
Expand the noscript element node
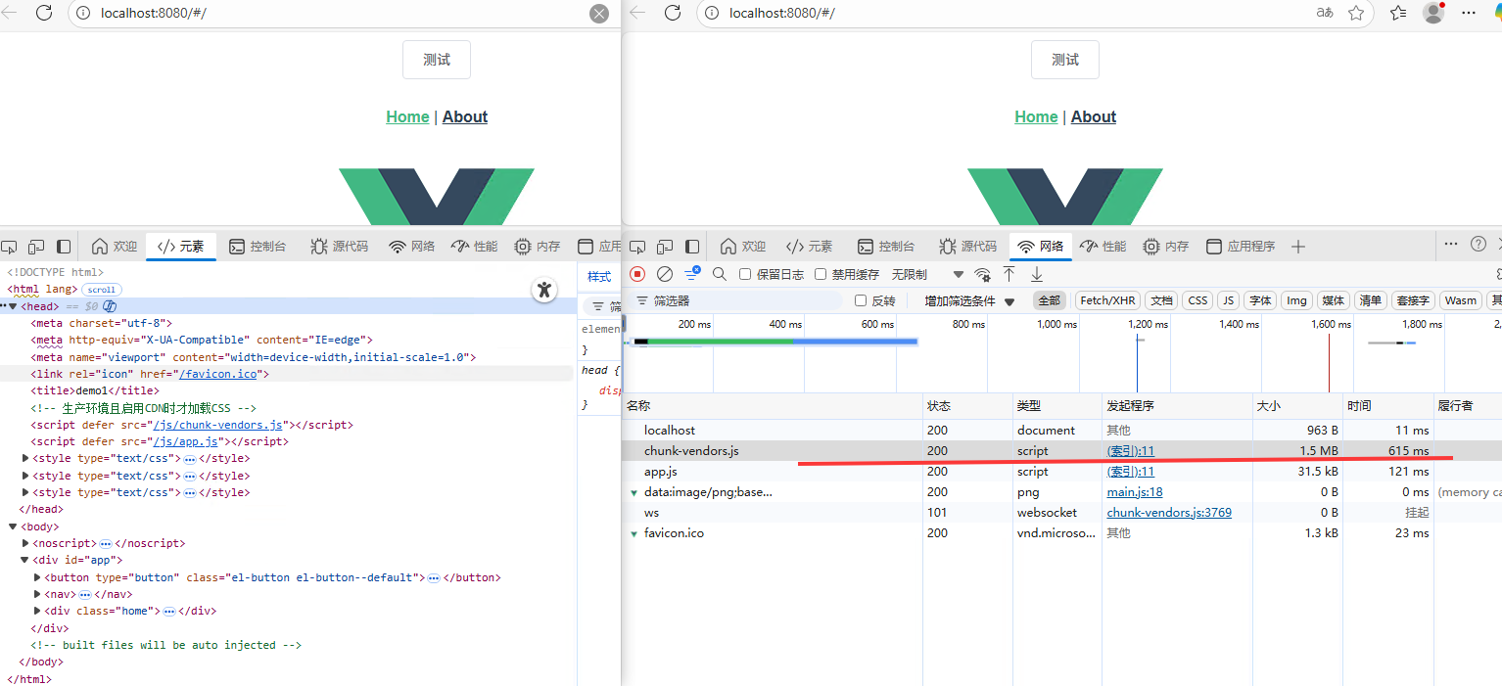pos(25,543)
